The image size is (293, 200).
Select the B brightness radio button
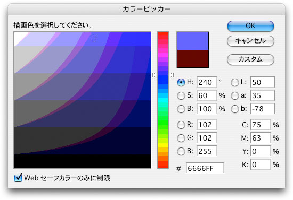181,109
